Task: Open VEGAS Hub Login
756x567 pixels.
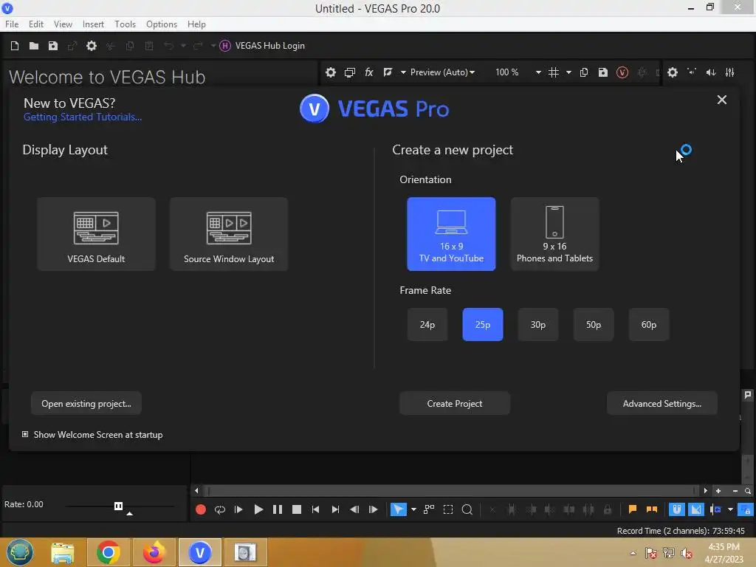Action: 262,46
